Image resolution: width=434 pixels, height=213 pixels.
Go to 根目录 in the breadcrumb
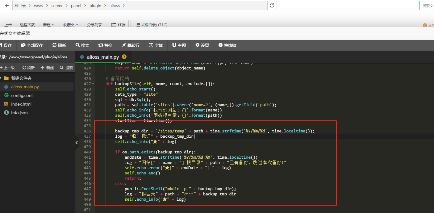tap(20, 6)
